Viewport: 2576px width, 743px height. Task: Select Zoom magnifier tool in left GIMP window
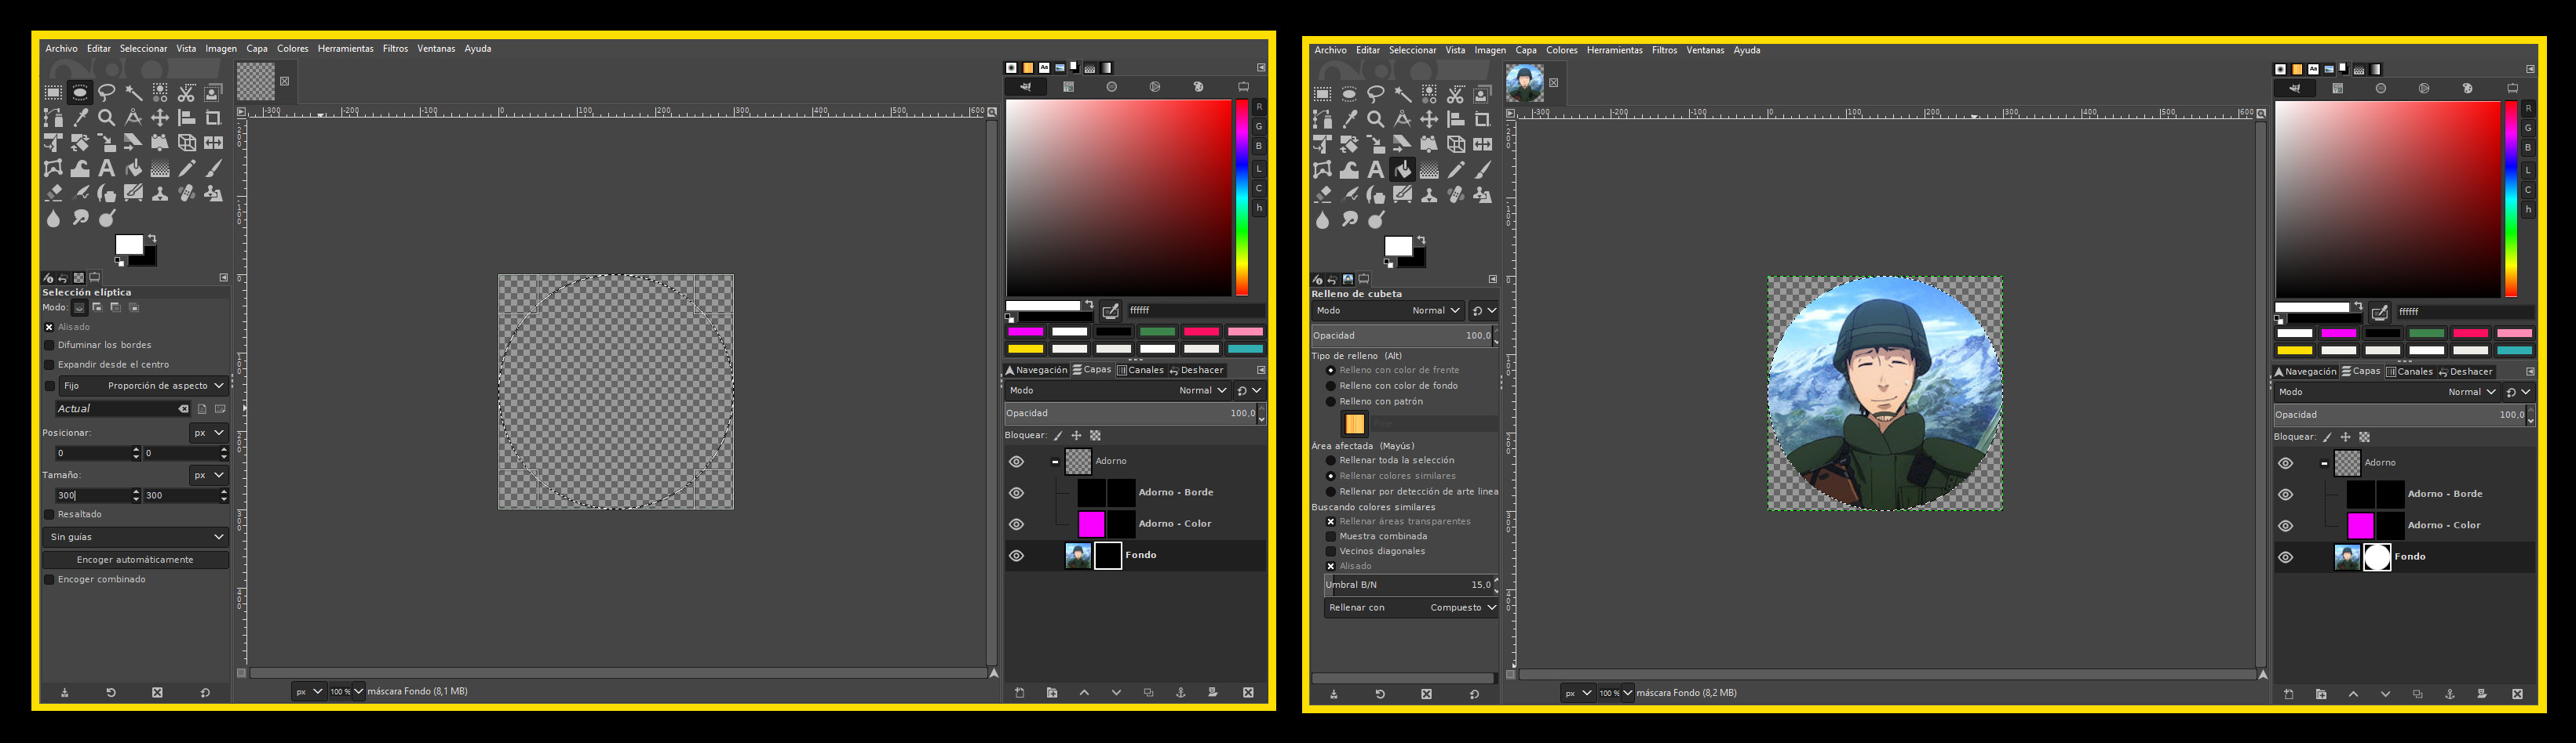tap(107, 118)
